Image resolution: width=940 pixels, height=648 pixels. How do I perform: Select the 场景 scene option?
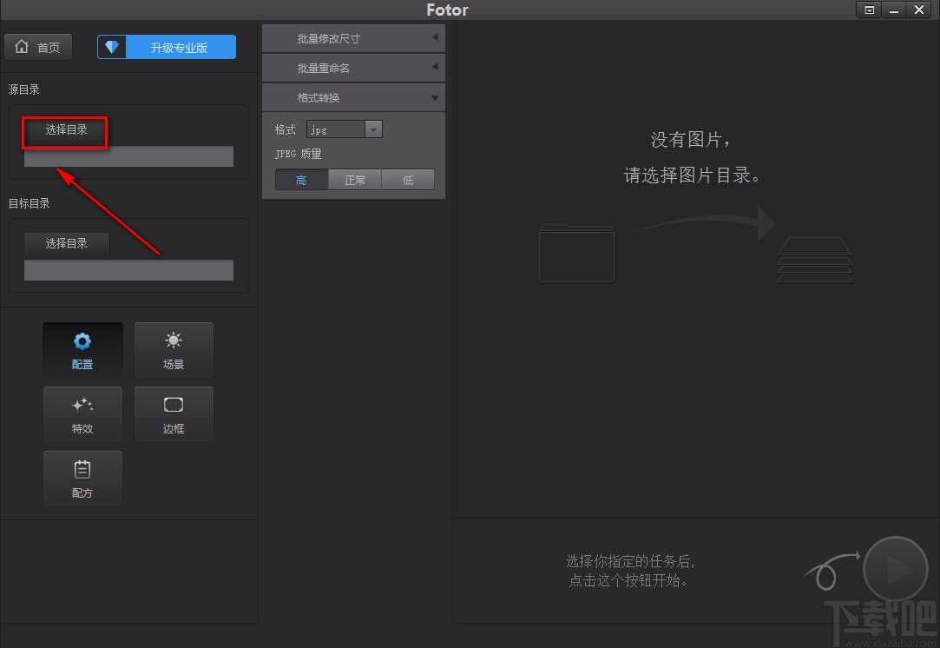pyautogui.click(x=174, y=349)
